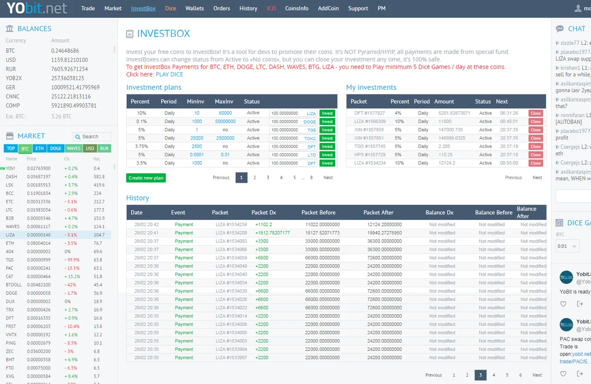Click the Dice Game panel icon

click(559, 223)
